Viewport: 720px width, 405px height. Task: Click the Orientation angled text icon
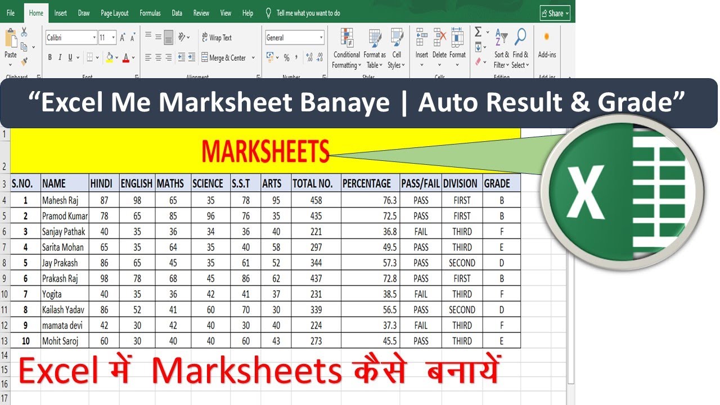(182, 38)
